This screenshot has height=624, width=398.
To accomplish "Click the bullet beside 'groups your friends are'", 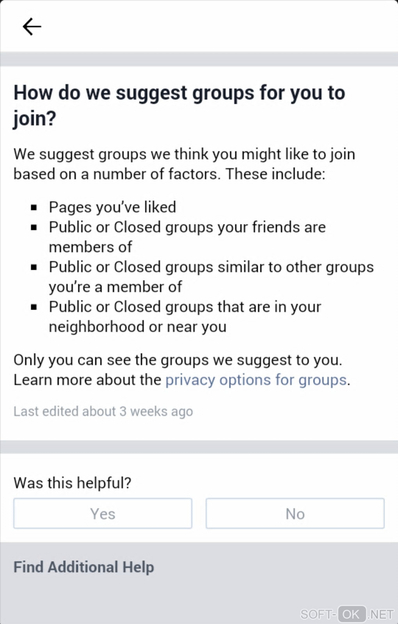I will click(34, 227).
